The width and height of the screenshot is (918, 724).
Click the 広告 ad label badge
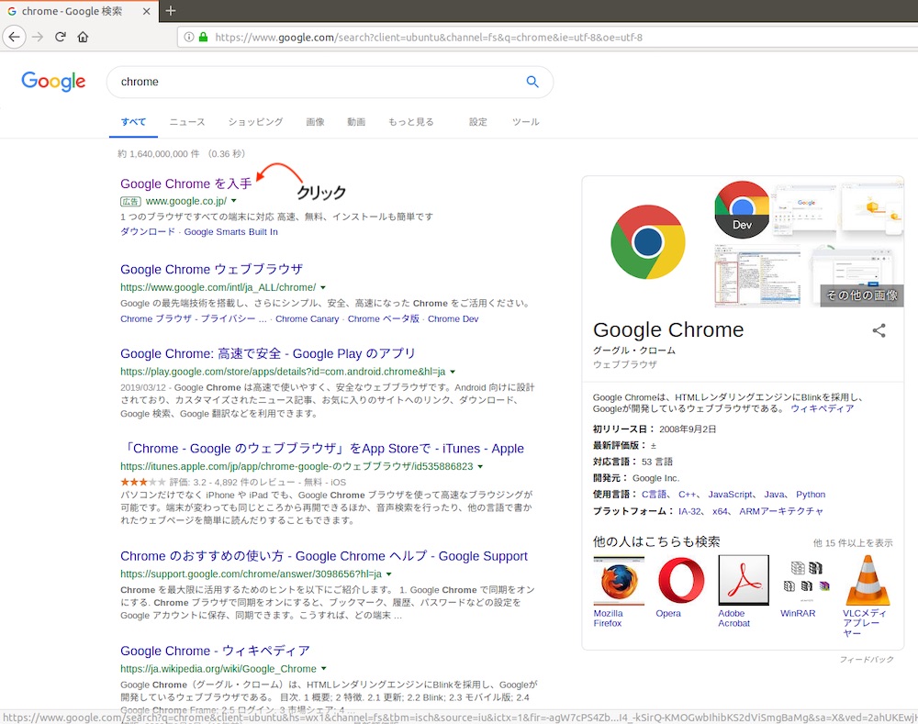pyautogui.click(x=130, y=201)
